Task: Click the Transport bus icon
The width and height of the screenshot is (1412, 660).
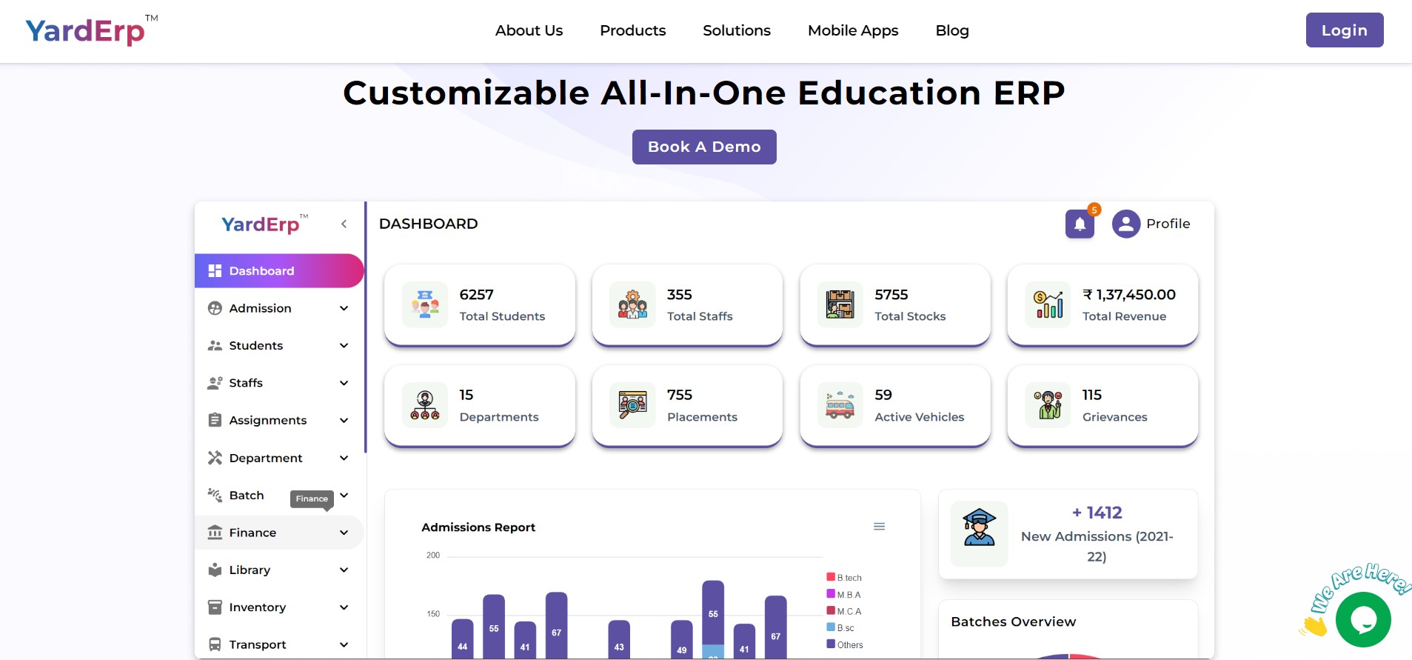Action: click(x=215, y=644)
